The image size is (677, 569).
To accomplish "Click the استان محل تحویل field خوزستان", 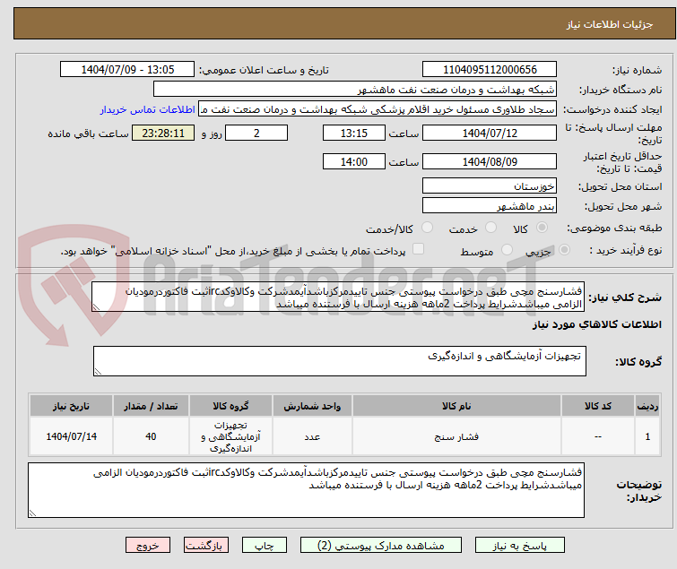I will (x=490, y=185).
